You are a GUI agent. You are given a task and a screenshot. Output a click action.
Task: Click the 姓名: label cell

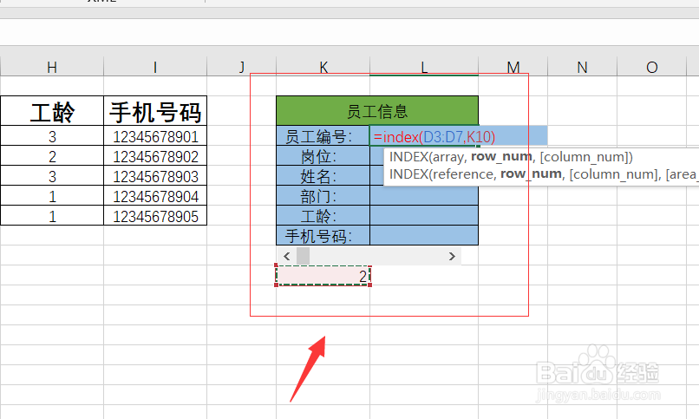(323, 175)
